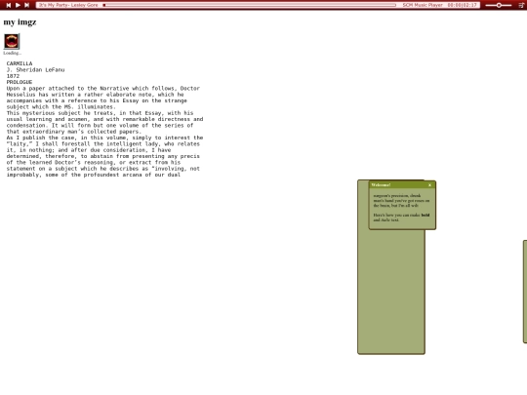Click the 'Loading...' text below the thumbnail
The height and width of the screenshot is (395, 527).
click(12, 53)
